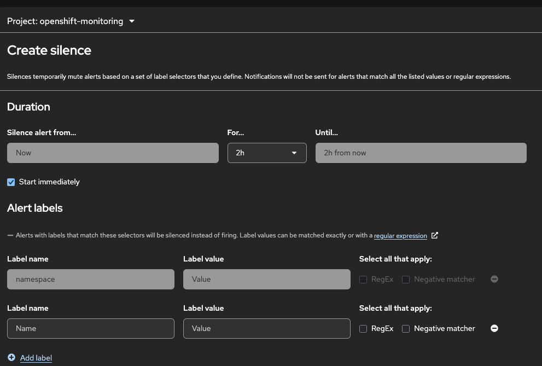Click the external link icon after regular expression

[x=435, y=235]
